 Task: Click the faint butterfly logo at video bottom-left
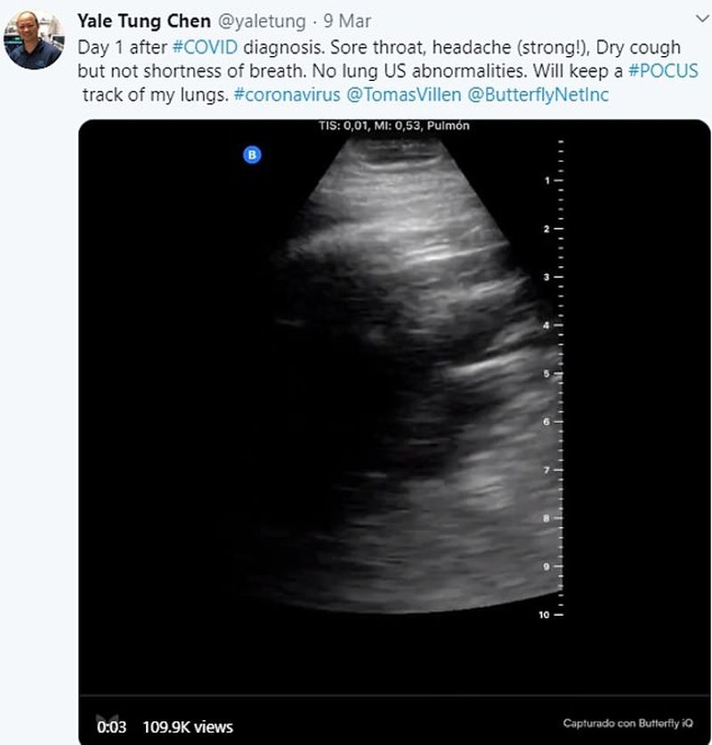click(x=108, y=717)
